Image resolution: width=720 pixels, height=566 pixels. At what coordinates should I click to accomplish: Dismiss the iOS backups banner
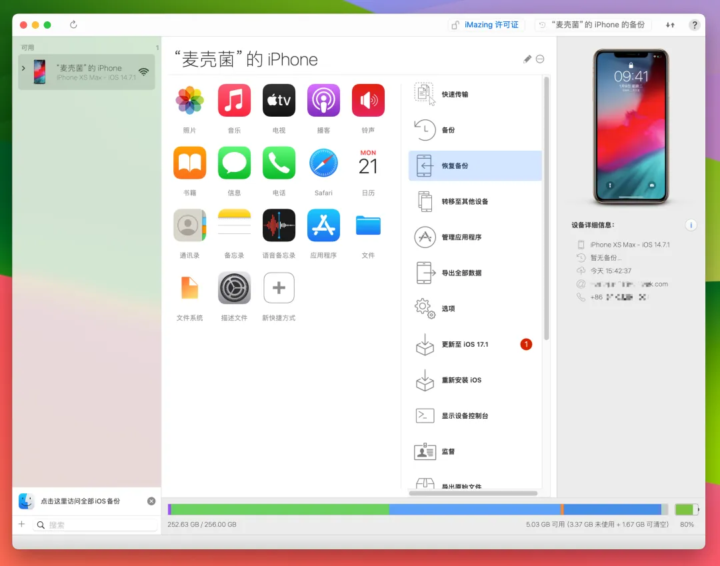[151, 501]
